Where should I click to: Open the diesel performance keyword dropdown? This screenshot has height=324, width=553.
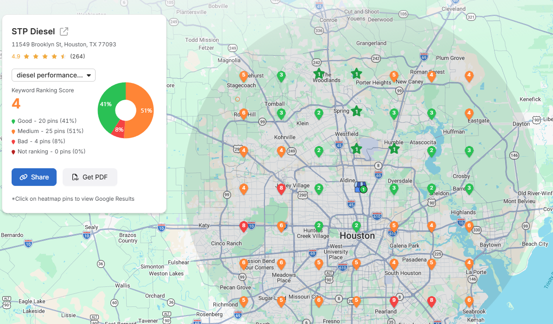point(54,75)
